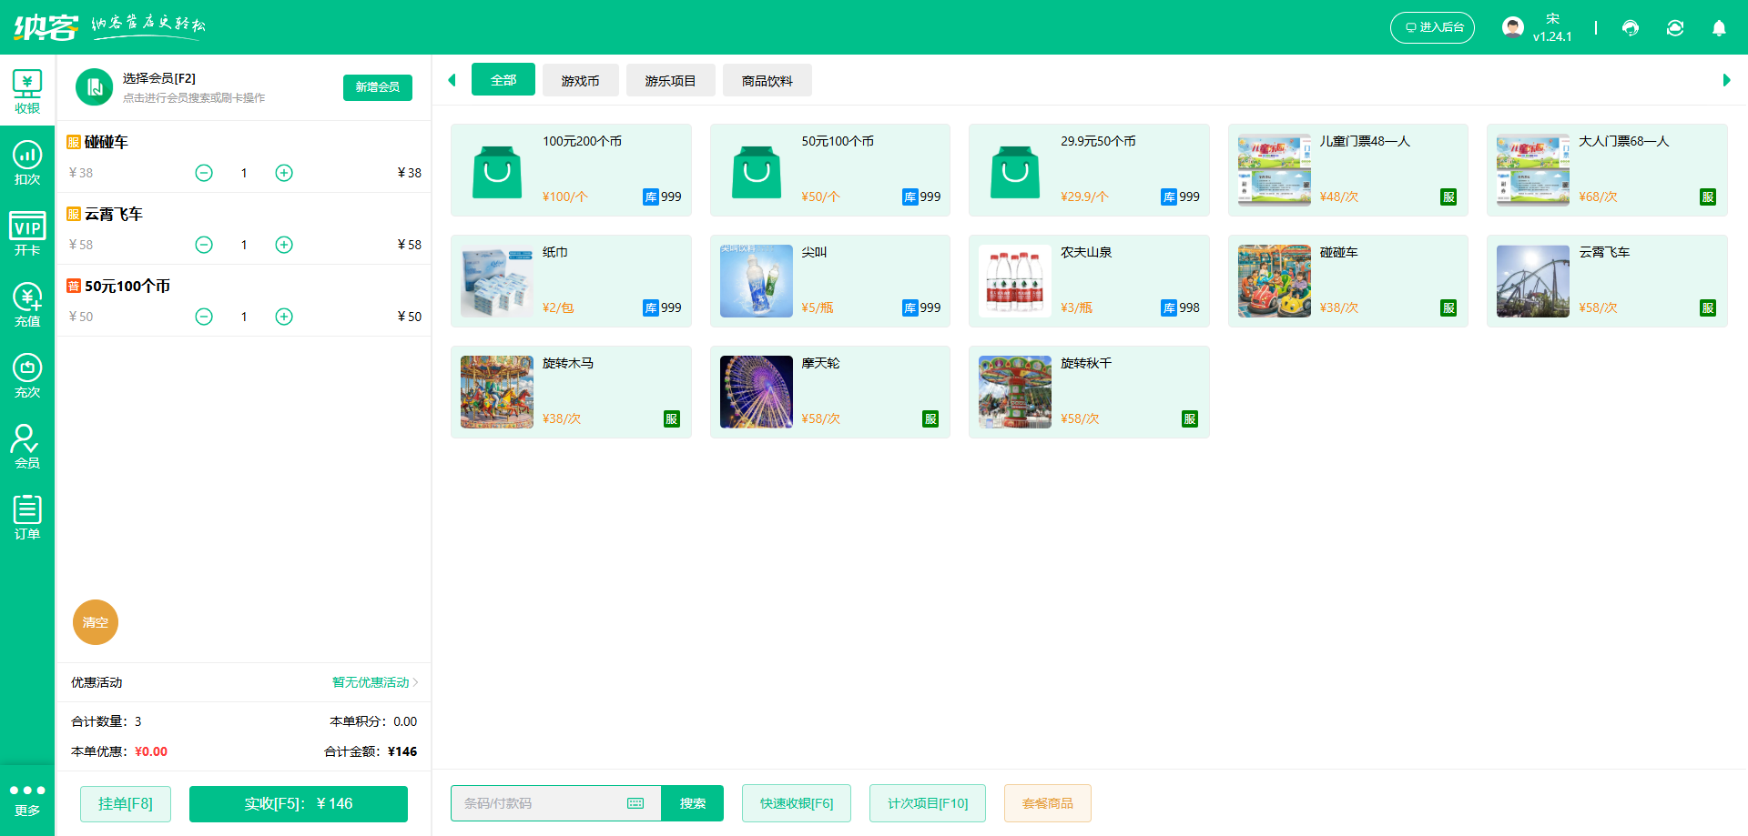The width and height of the screenshot is (1748, 836).
Task: Select the 商品饮料 category tab
Action: tap(767, 80)
